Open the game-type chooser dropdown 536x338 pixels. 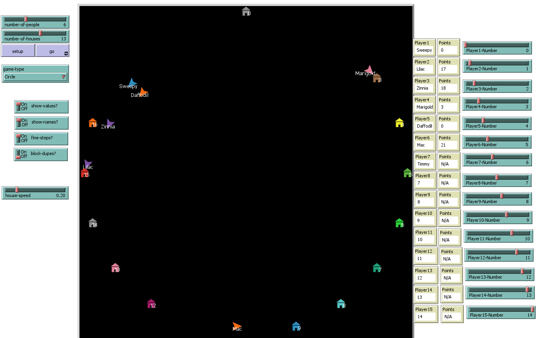click(64, 77)
